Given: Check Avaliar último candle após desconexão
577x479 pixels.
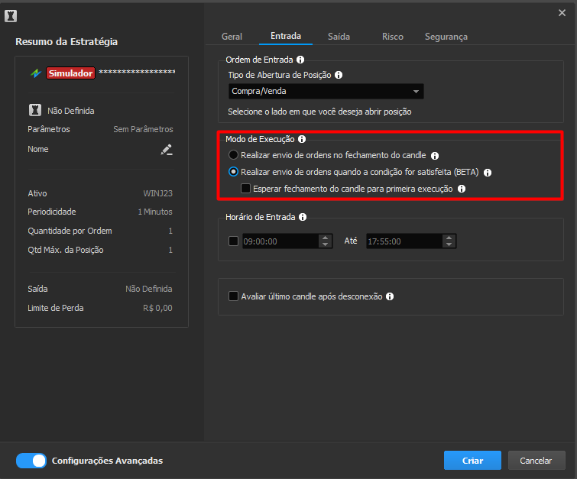Looking at the screenshot, I should [x=233, y=296].
